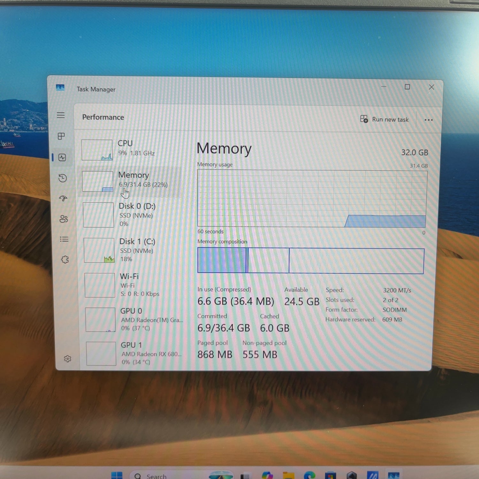Click the CPU mini graph thumbnail
Viewport: 479px width, 479px height.
tap(97, 150)
